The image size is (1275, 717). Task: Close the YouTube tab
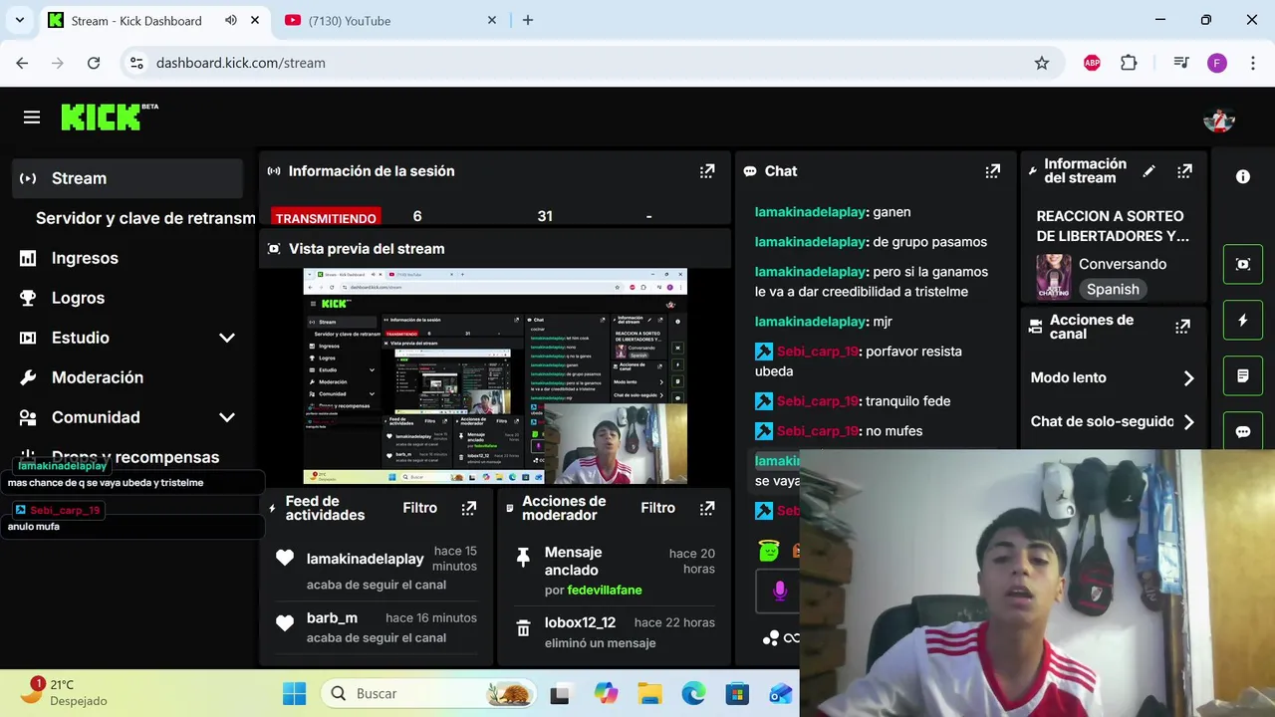pyautogui.click(x=492, y=20)
